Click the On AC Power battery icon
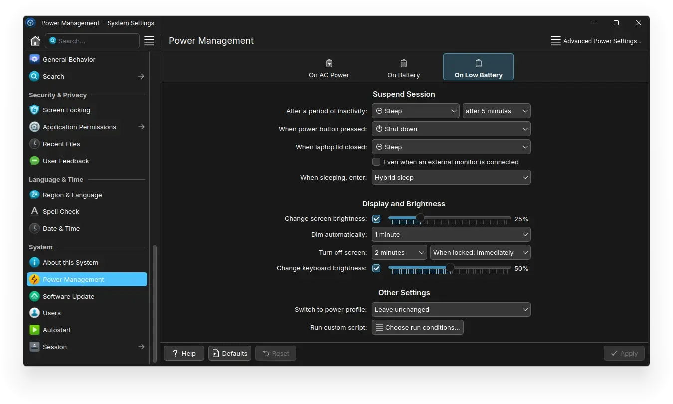 (329, 63)
